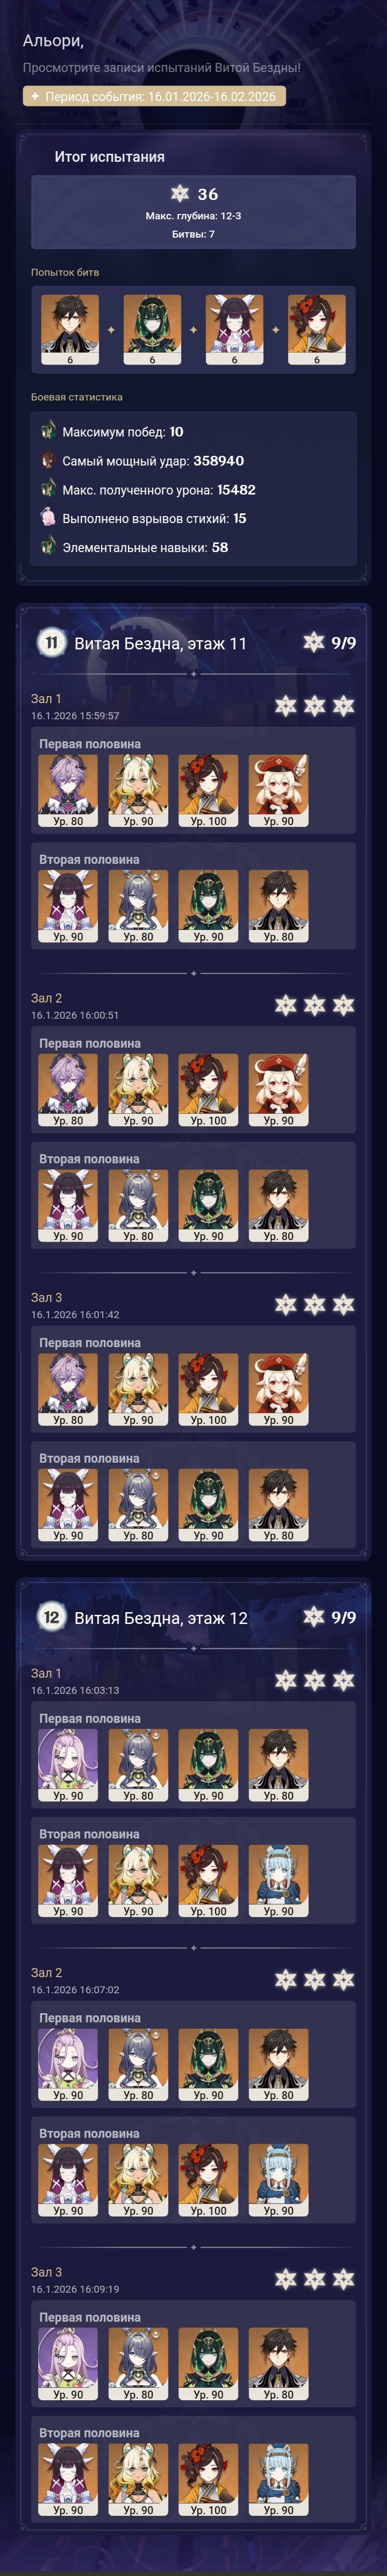Click the star icon by floor 11's 9/9
Viewport: 387px width, 2576px height.
314,642
